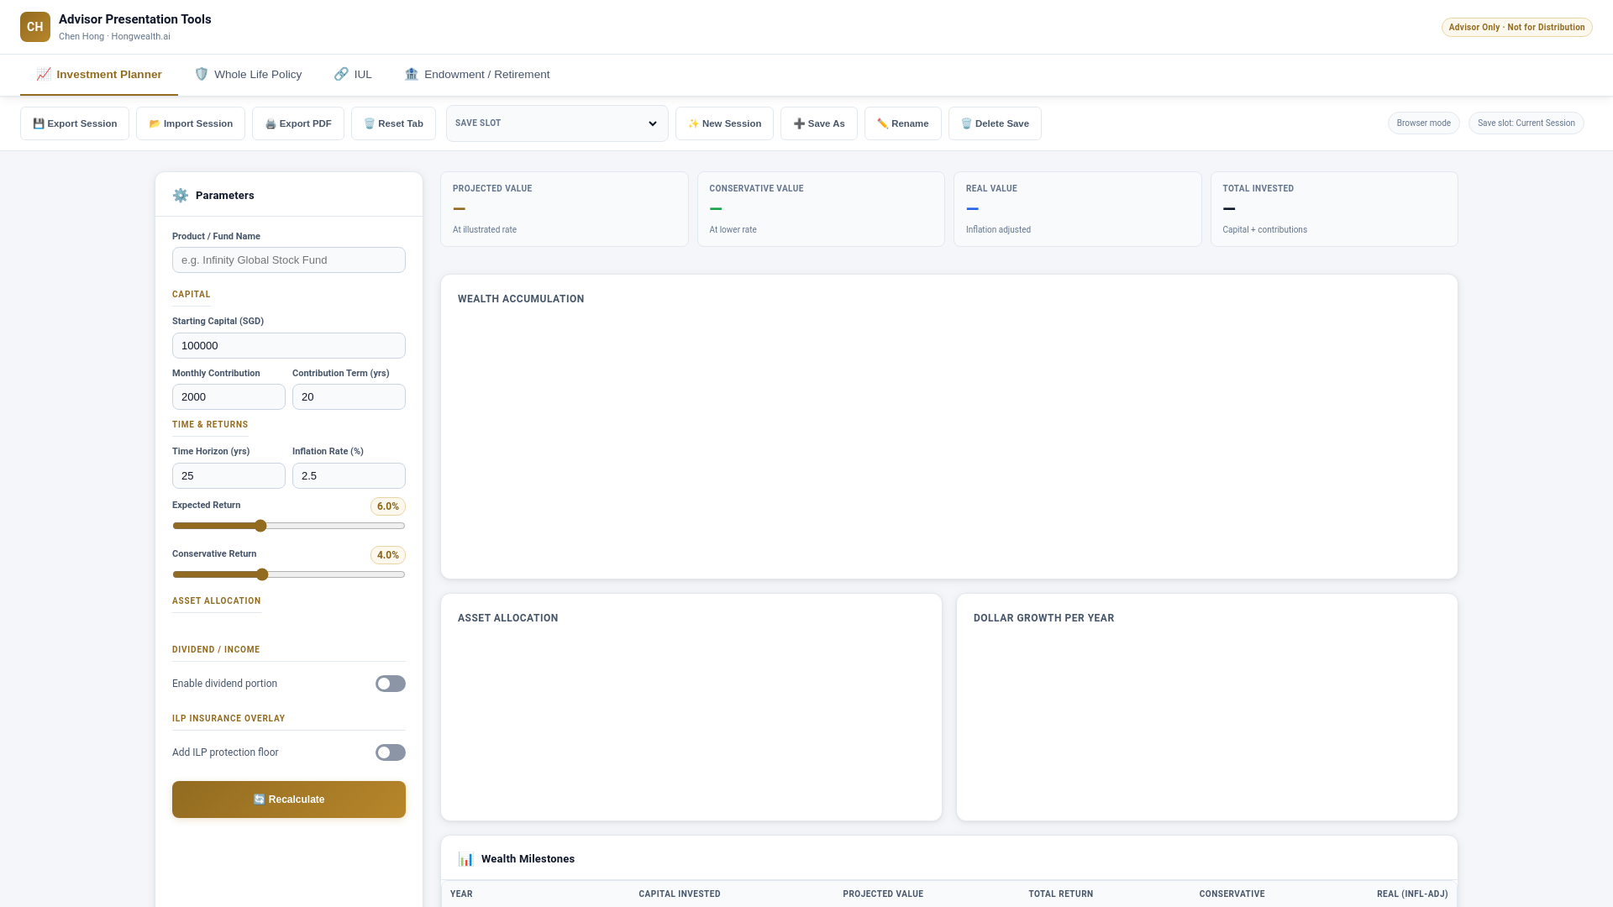Click the Parameters gear icon
The height and width of the screenshot is (907, 1613).
181,195
